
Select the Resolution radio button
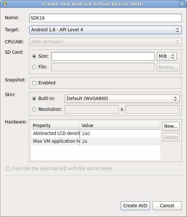34,109
